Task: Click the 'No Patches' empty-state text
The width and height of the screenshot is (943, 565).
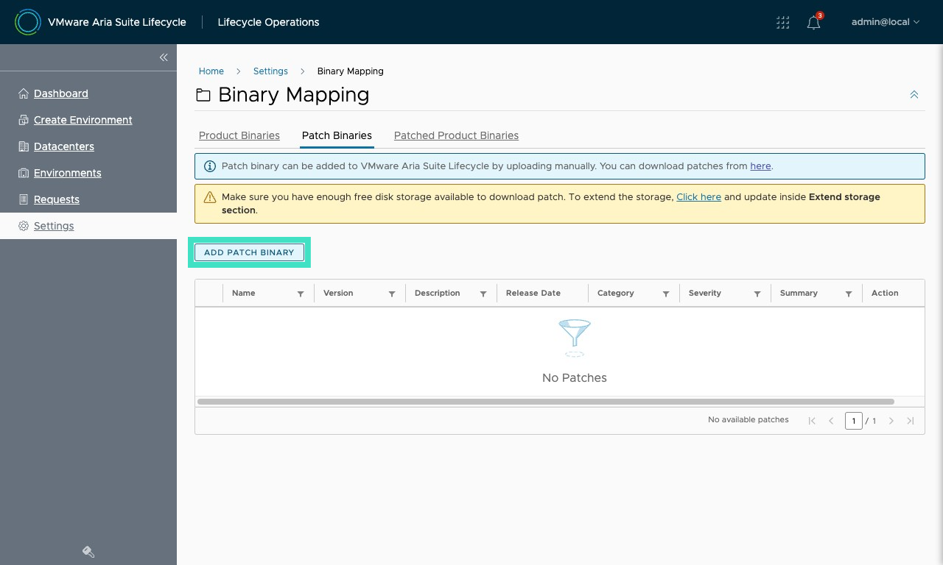Action: 575,377
